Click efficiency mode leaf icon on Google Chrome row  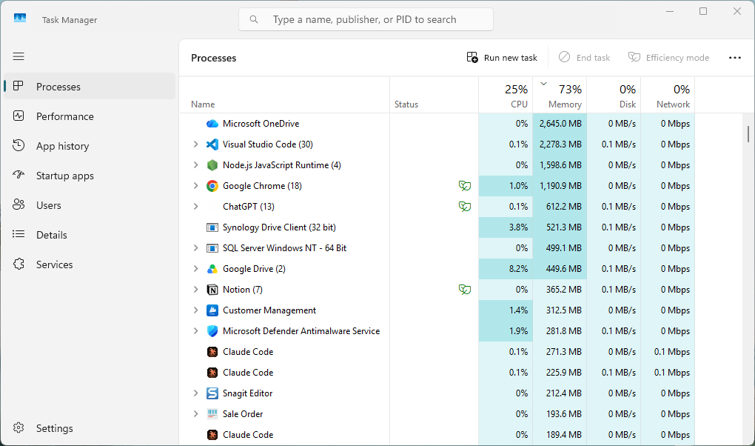click(x=465, y=186)
